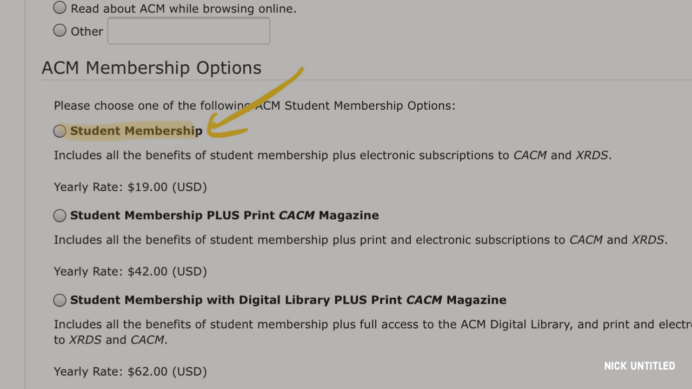692x389 pixels.
Task: Choose the PLUS Print CACM Magazine radio option
Action: [x=59, y=216]
